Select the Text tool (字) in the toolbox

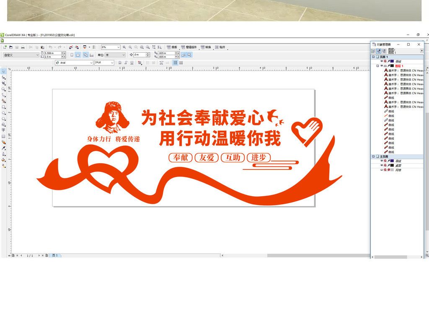(3, 130)
